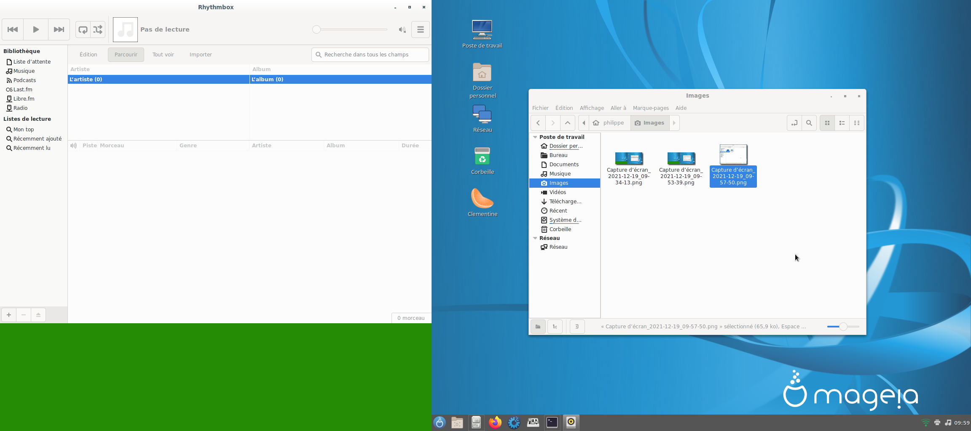Open the Rhythmbox volume control
The height and width of the screenshot is (431, 971).
[x=402, y=29]
